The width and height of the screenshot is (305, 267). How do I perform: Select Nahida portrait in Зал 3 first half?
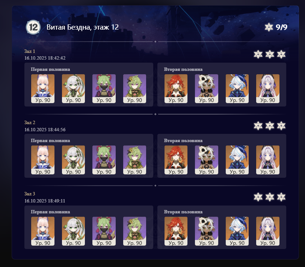tap(73, 231)
